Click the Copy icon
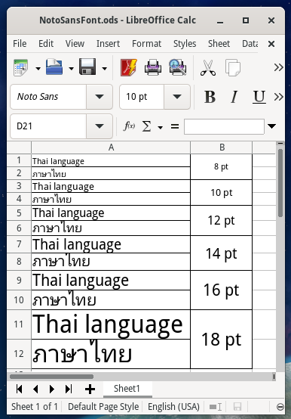 tap(233, 68)
